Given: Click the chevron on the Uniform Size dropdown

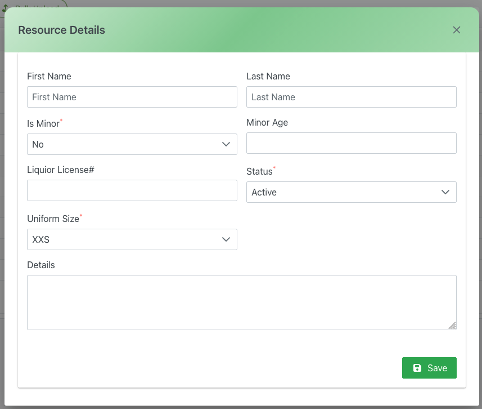Looking at the screenshot, I should tap(226, 239).
